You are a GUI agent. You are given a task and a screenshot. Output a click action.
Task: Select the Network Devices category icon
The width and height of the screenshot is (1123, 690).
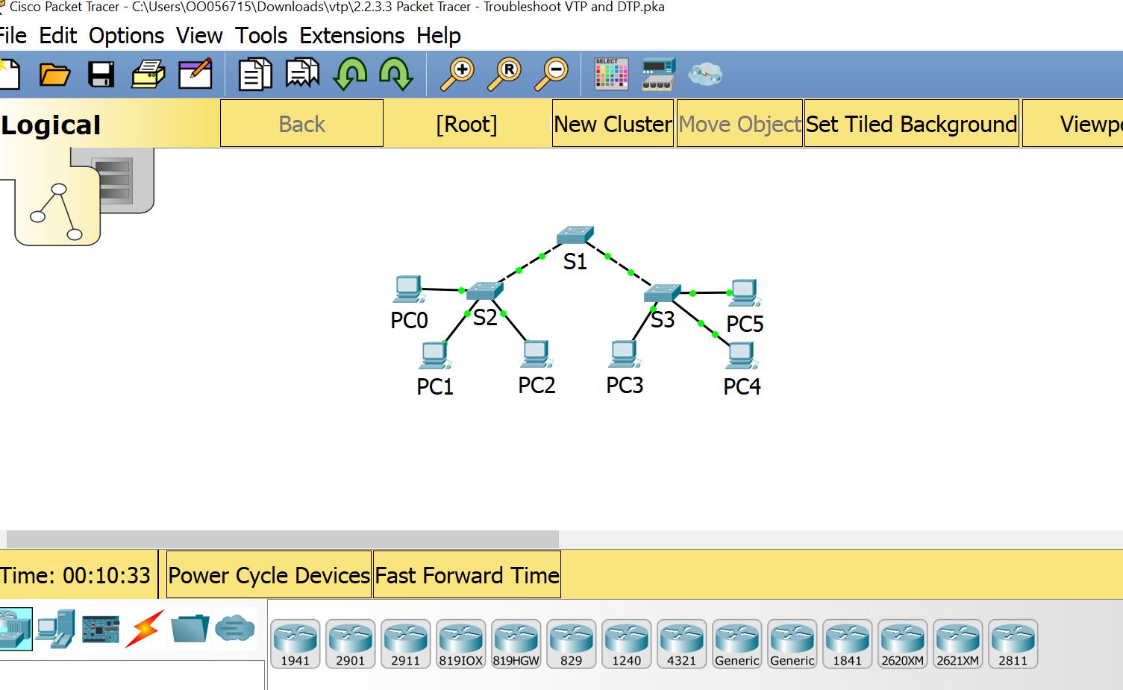pyautogui.click(x=14, y=629)
